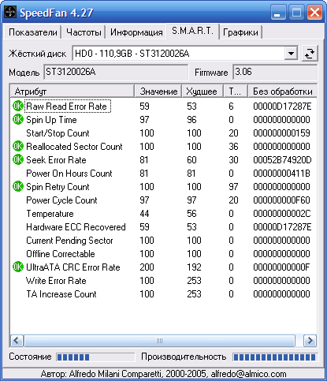Click worst value 56 in Temperature row
The height and width of the screenshot is (381, 327).
pyautogui.click(x=191, y=214)
